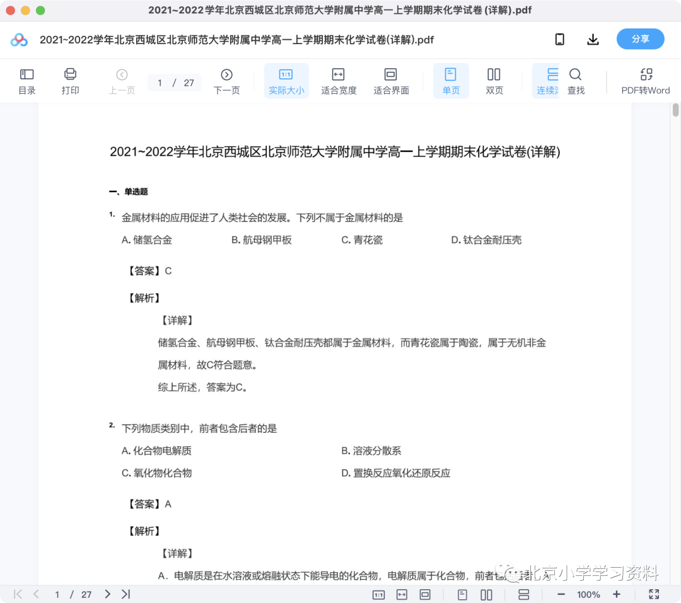681x603 pixels.
Task: Go to previous page with 上一页
Action: [x=122, y=81]
